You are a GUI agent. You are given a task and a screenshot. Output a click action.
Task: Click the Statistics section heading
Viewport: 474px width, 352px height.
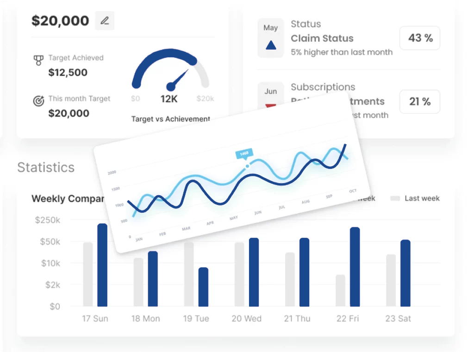(46, 167)
